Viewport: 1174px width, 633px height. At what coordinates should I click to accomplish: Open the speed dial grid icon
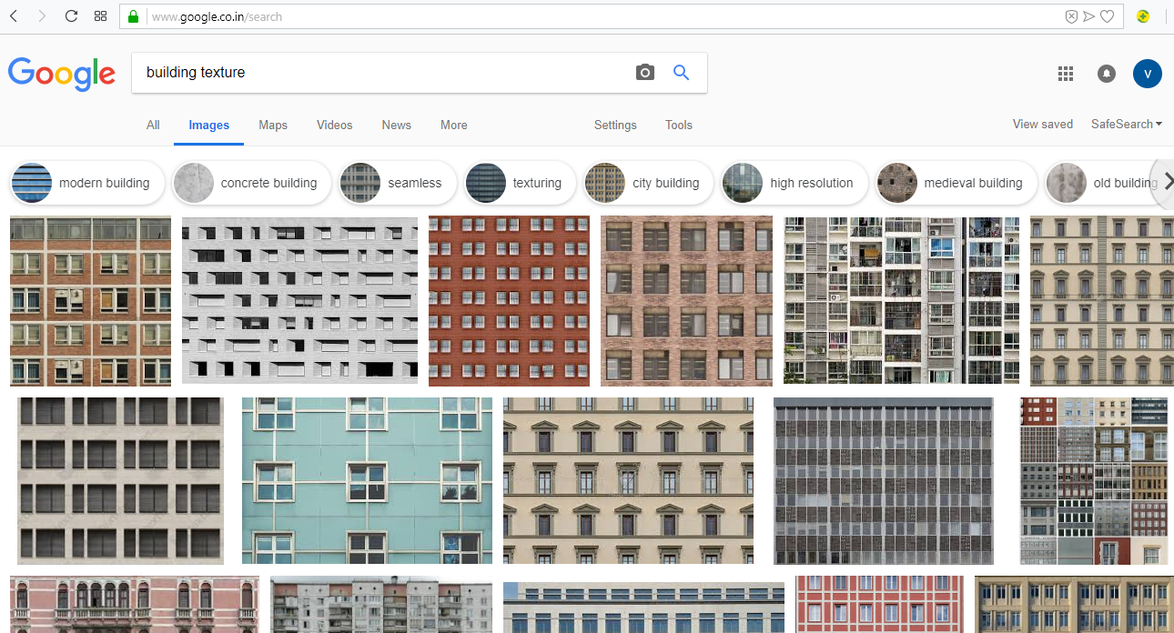click(101, 16)
